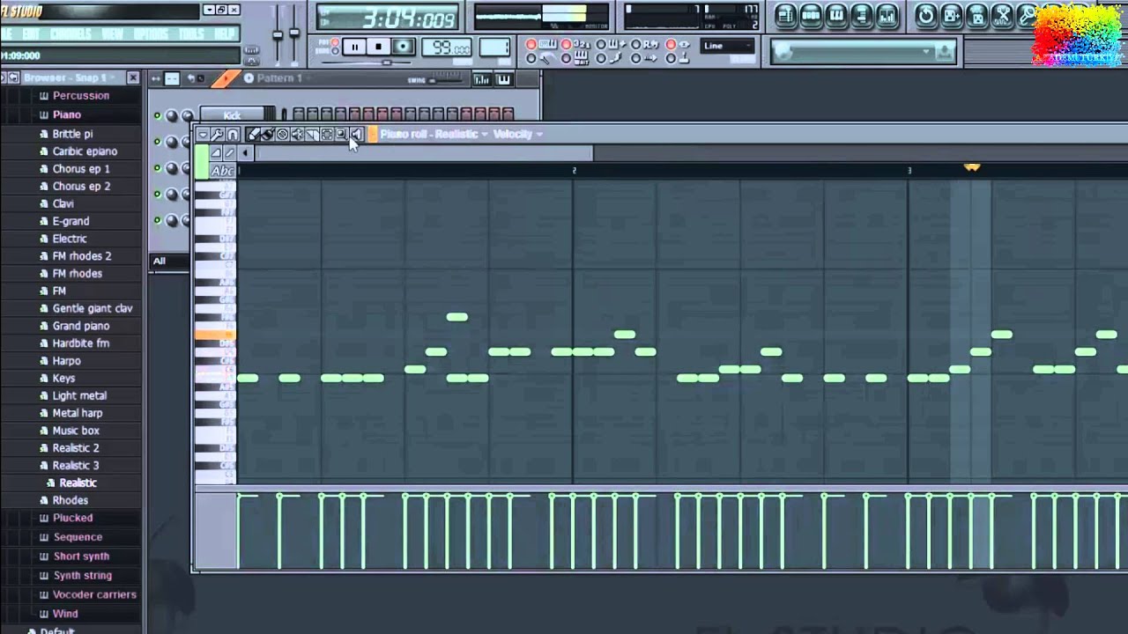Stop playback with the stop button
Screen dimensions: 1128x634
coord(379,47)
